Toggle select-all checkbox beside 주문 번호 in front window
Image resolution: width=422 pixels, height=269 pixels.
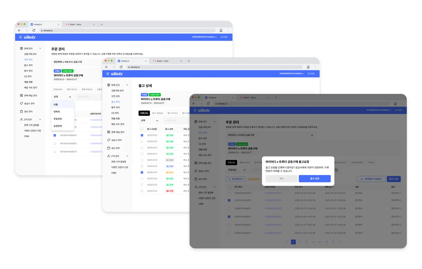tap(229, 187)
